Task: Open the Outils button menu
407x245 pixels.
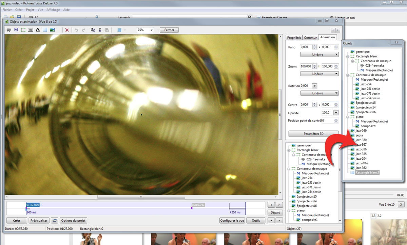Action: tap(256, 221)
